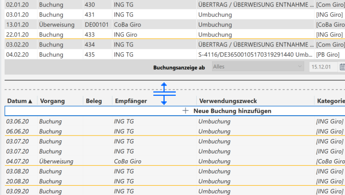Click the date field showing 15.12.01

coord(323,67)
